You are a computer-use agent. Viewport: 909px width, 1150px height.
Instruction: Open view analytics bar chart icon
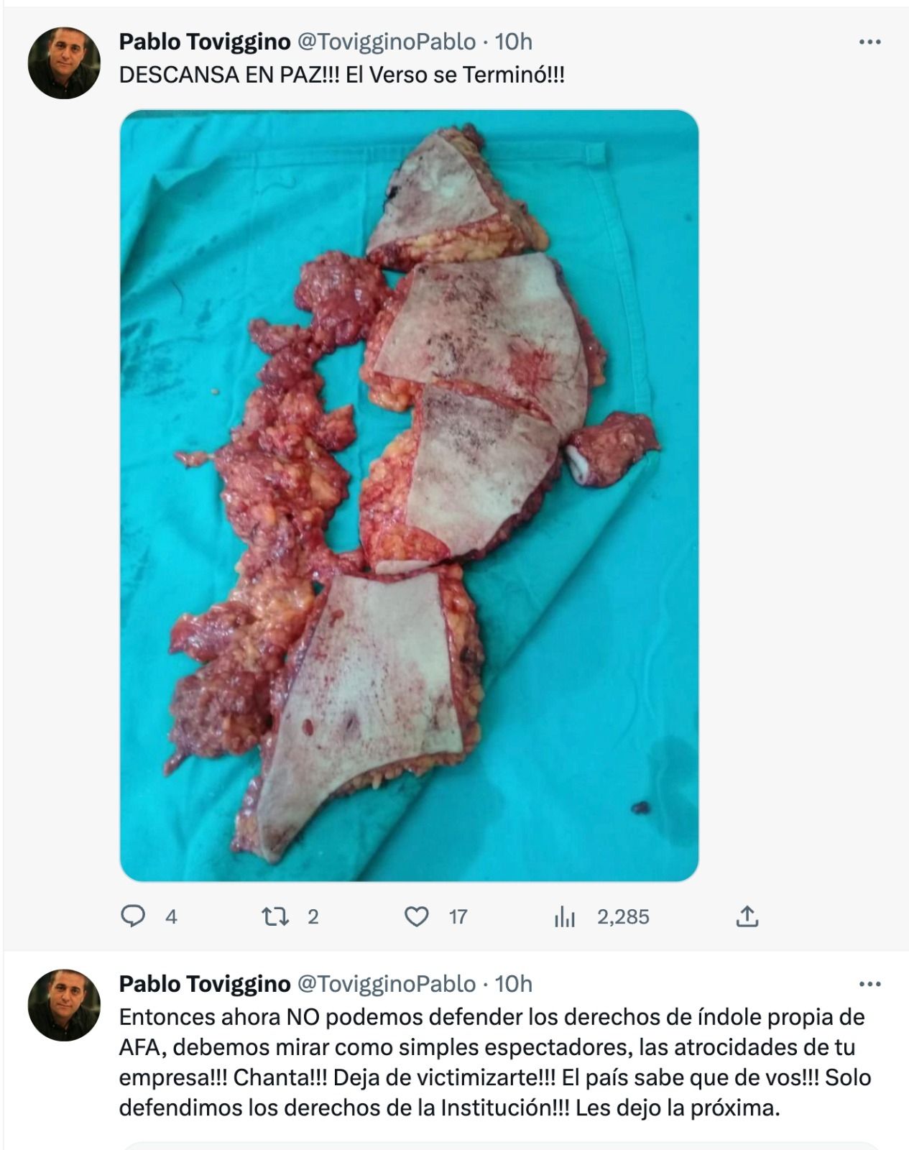coord(565,916)
